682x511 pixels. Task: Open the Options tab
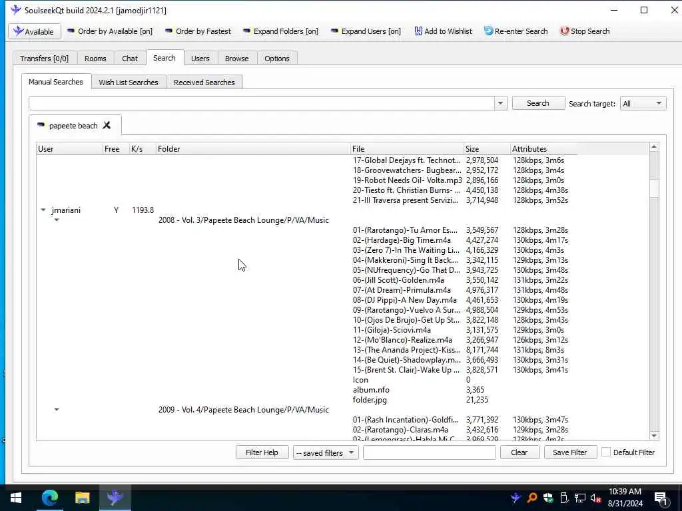(276, 59)
